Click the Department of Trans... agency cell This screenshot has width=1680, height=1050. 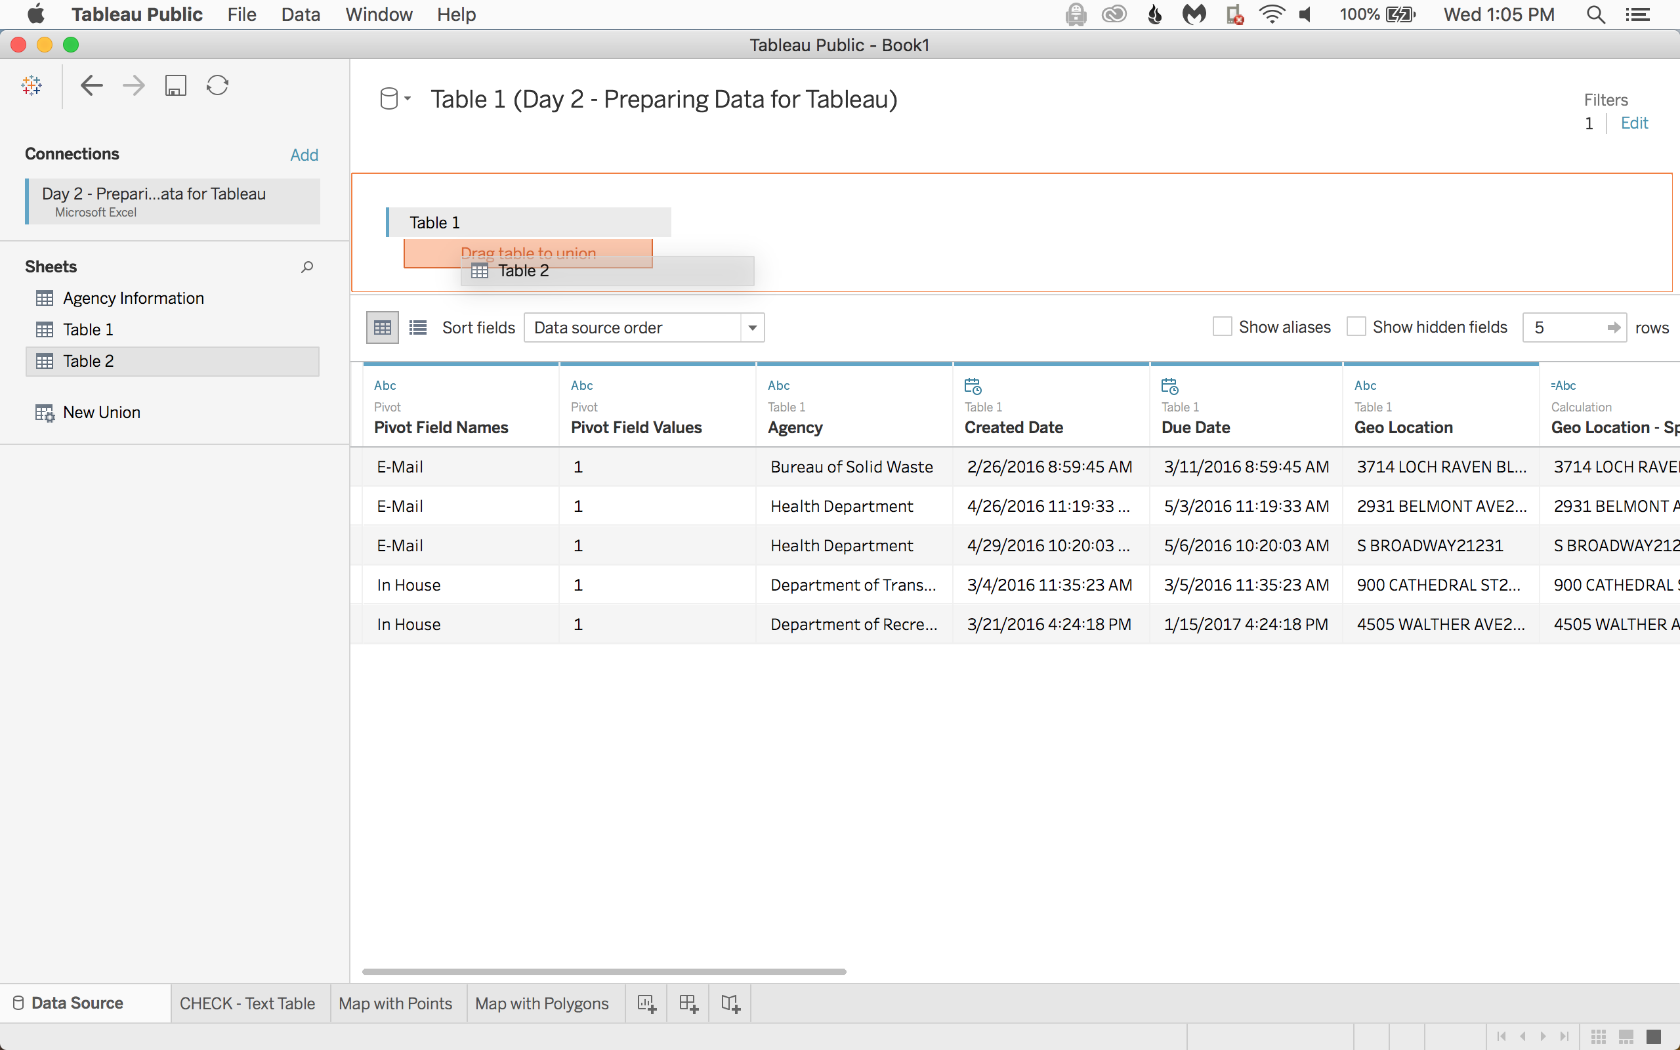[854, 585]
